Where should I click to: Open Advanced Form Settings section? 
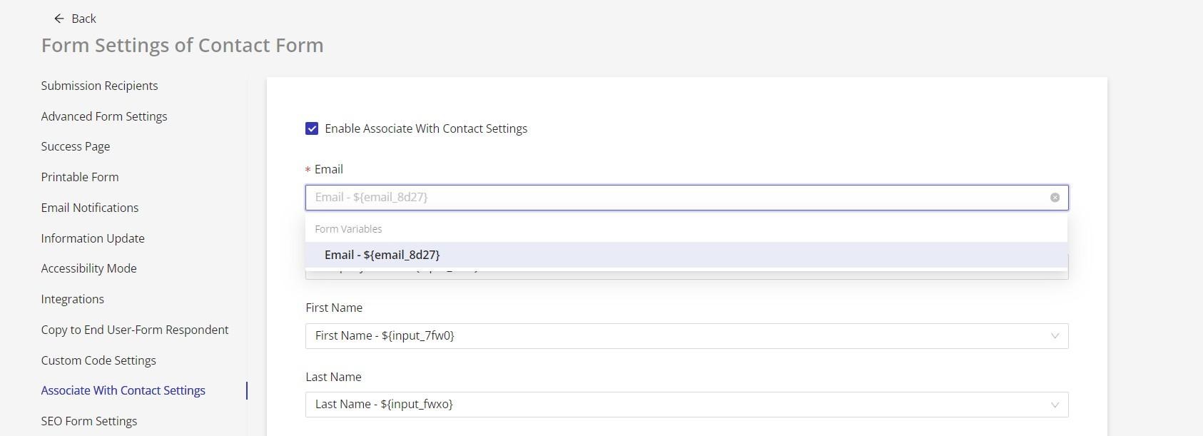(x=104, y=116)
